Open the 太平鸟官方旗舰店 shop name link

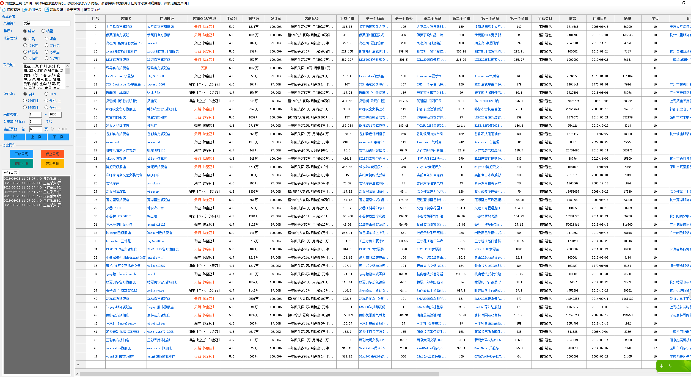(x=119, y=27)
